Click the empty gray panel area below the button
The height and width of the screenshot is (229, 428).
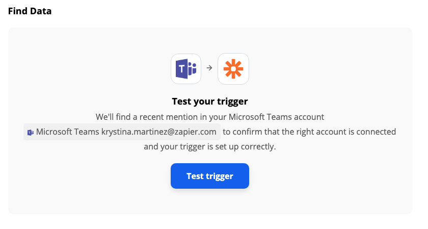[x=210, y=201]
